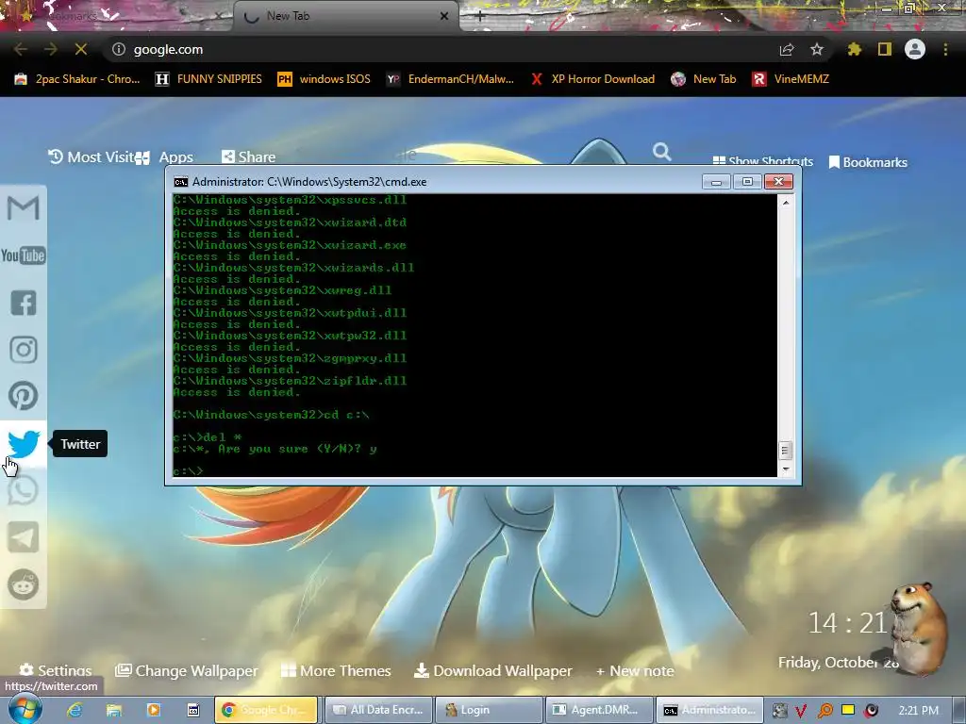Stop loading page with X button

point(81,49)
